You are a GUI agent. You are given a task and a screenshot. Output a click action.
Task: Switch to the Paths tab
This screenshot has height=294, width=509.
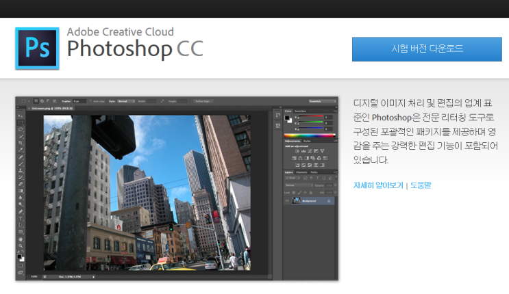(314, 172)
